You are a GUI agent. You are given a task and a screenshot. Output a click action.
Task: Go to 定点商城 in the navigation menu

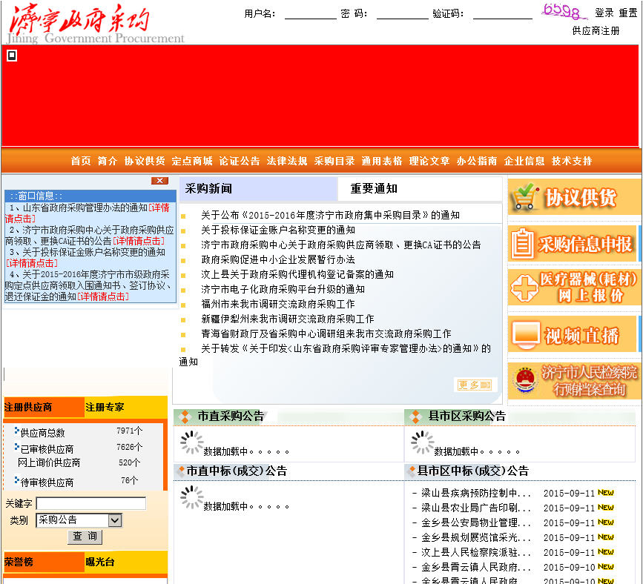click(x=192, y=161)
